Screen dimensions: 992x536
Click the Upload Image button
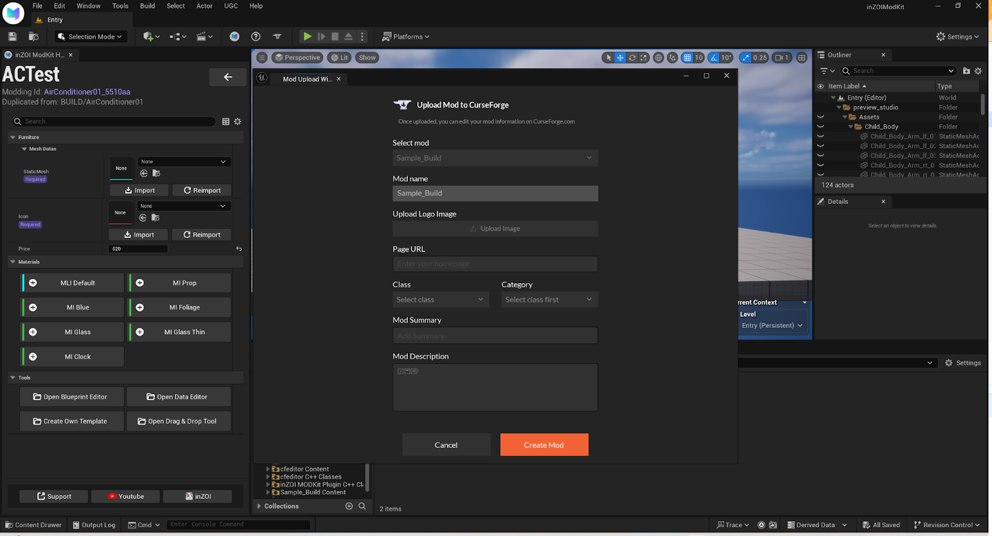pos(495,229)
